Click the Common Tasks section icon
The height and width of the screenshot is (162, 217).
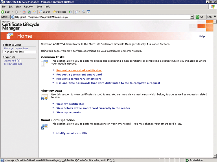tap(45, 63)
